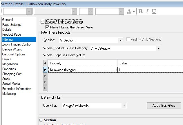The image size is (183, 125).
Task: Click the add row plus icon
Action: 45,63
